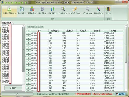Click the results grid scroll-down arrow
129x97 pixels.
pos(126,90)
